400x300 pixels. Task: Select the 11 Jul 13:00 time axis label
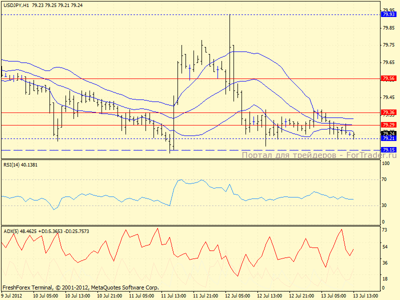tap(173, 296)
